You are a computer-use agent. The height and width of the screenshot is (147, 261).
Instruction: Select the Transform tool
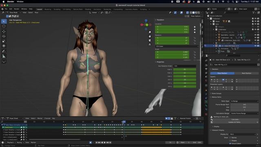click(x=4, y=46)
